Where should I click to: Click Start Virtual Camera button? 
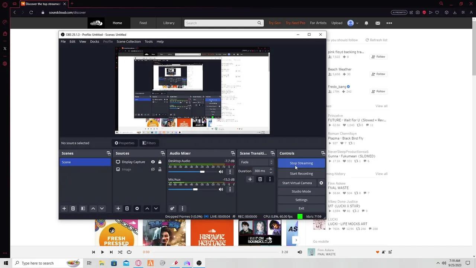tap(297, 183)
